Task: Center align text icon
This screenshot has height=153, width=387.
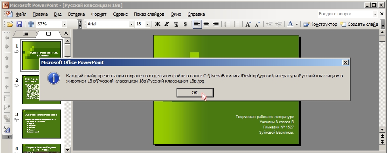Action: click(206, 24)
